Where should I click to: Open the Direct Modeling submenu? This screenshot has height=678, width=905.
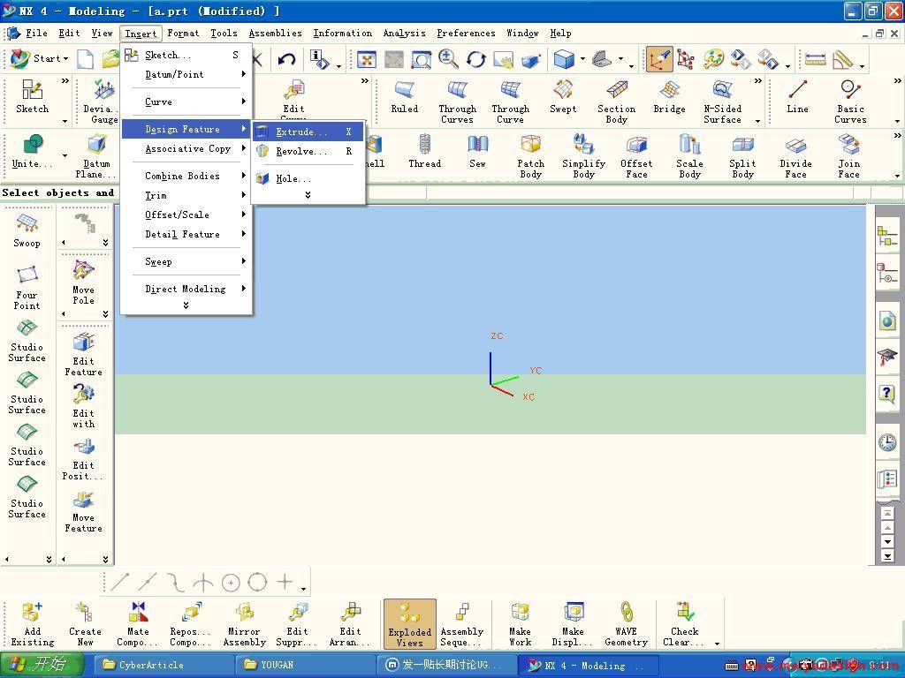pos(186,289)
